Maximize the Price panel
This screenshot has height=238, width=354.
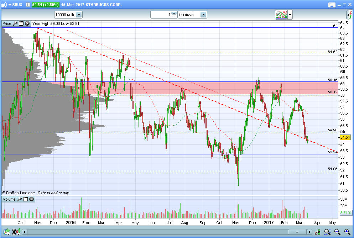click(21, 23)
